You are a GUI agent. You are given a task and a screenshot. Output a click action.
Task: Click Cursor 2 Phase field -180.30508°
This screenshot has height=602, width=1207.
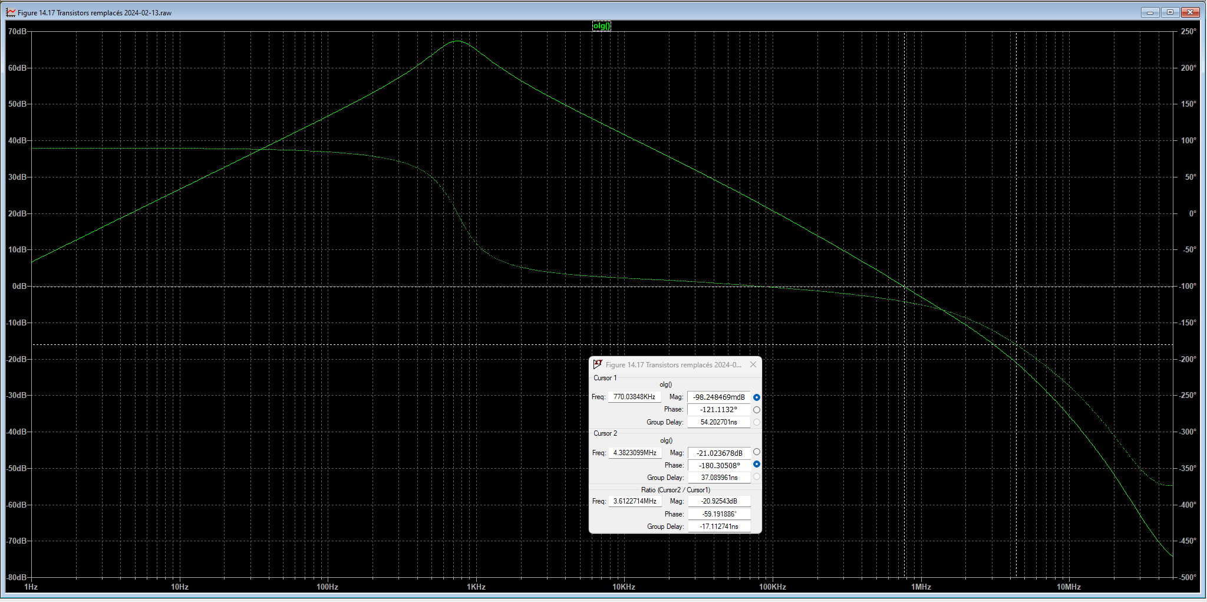(719, 466)
